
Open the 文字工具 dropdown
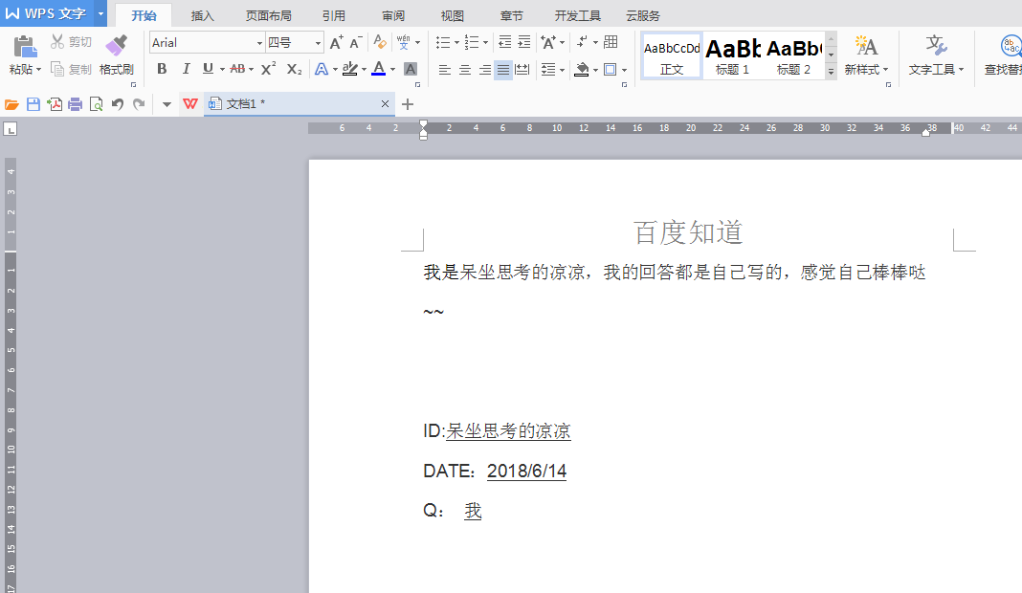[936, 69]
